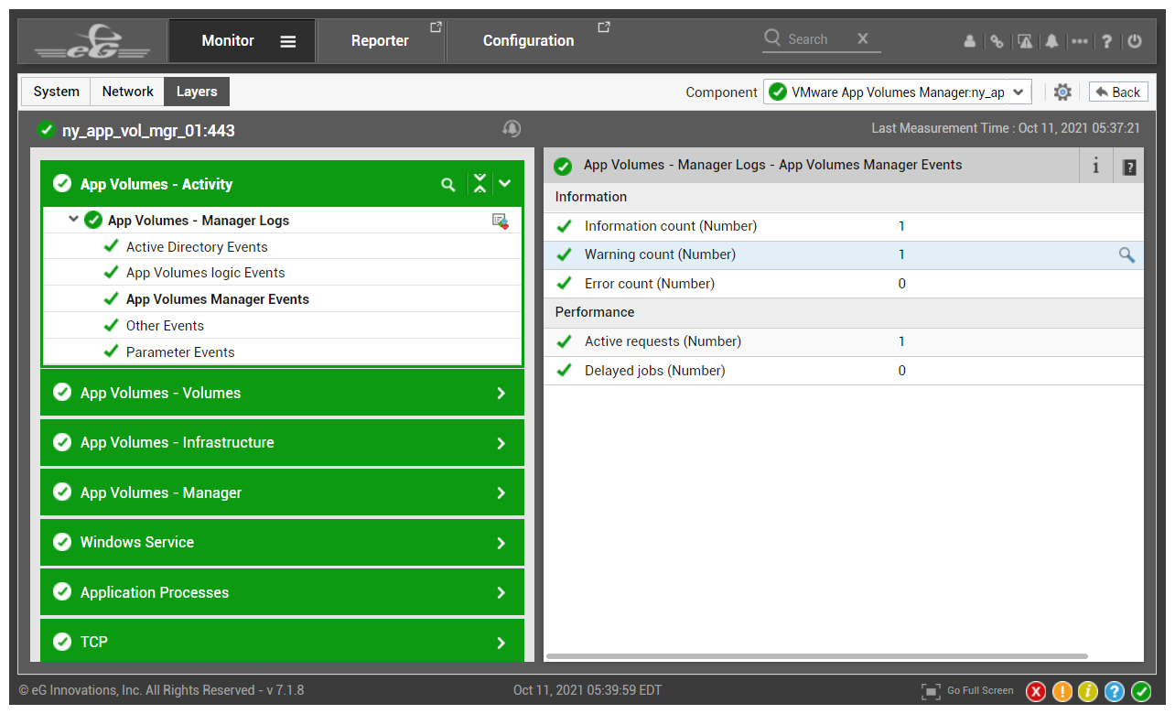Click Delayed jobs (Number) measure
The width and height of the screenshot is (1175, 714).
click(655, 371)
